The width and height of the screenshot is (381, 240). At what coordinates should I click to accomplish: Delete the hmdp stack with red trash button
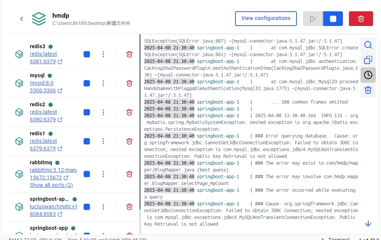[x=361, y=19]
